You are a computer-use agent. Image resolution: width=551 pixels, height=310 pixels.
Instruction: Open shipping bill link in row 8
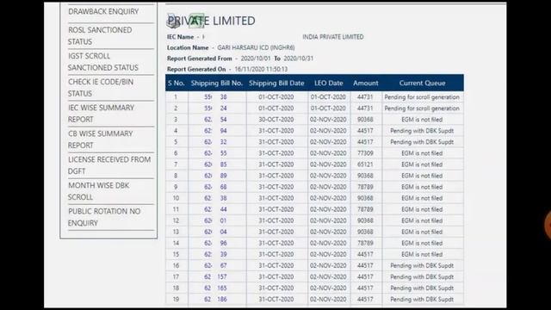[215, 176]
